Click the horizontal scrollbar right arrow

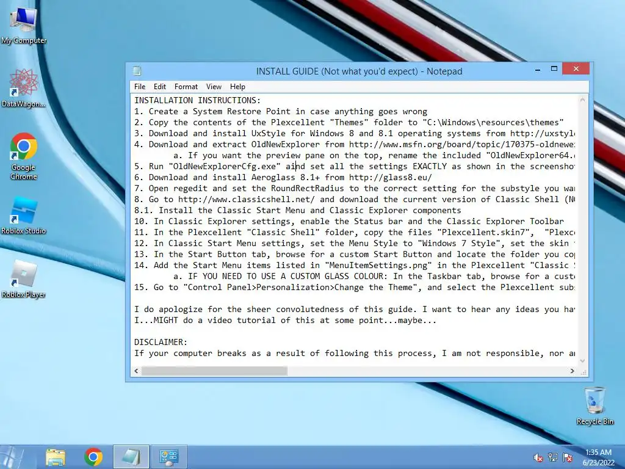(573, 371)
